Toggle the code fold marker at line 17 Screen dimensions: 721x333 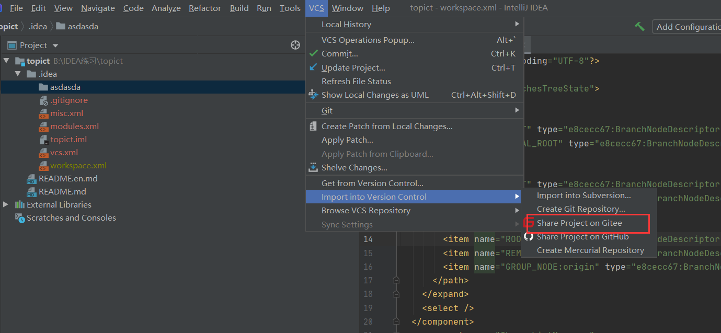point(396,280)
